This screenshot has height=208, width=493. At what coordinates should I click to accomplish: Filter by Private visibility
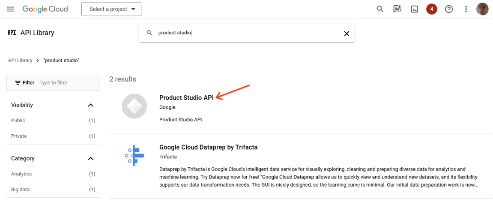click(x=19, y=136)
